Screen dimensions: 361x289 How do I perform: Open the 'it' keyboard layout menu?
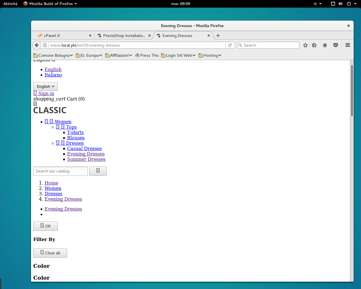(318, 4)
